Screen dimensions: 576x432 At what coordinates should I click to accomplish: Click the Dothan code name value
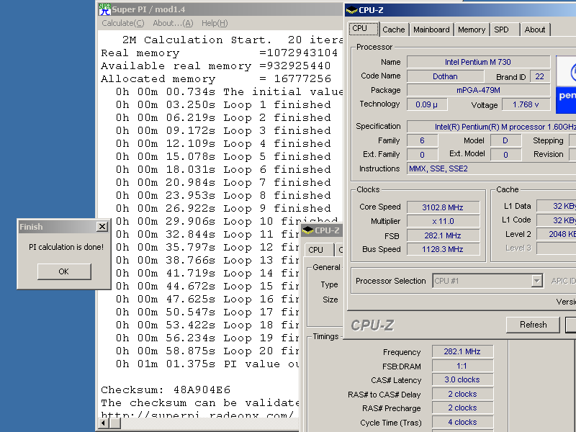tap(445, 76)
